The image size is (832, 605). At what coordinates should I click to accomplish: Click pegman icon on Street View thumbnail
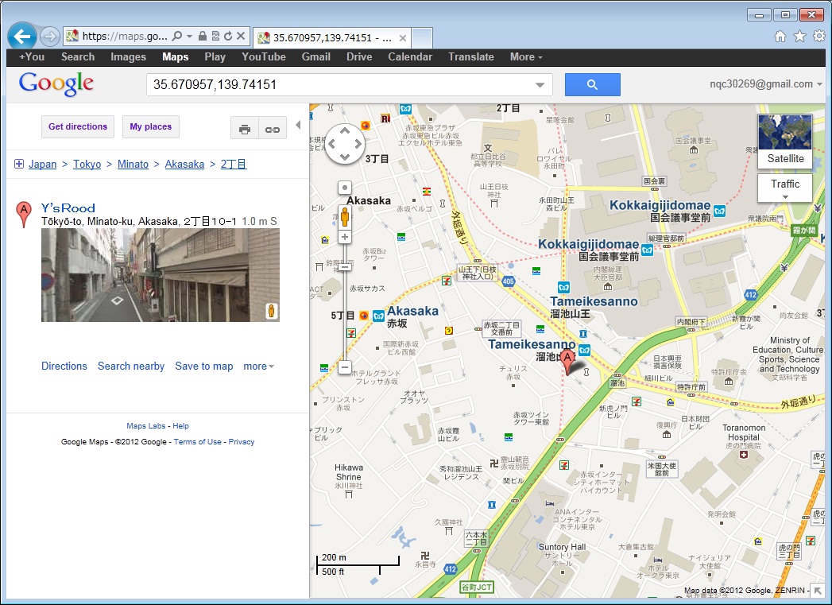pyautogui.click(x=272, y=312)
